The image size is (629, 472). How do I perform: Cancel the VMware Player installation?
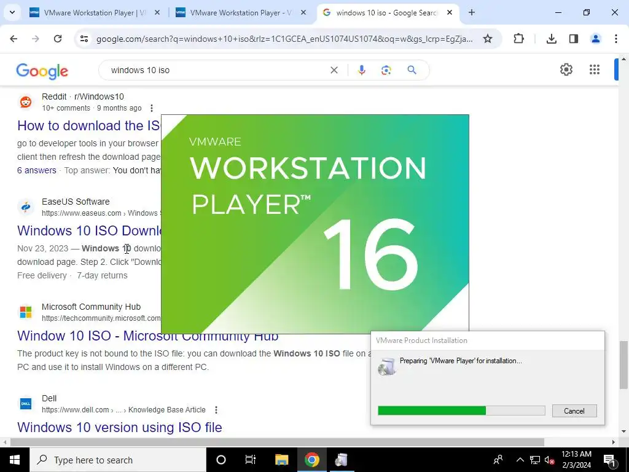(x=574, y=411)
